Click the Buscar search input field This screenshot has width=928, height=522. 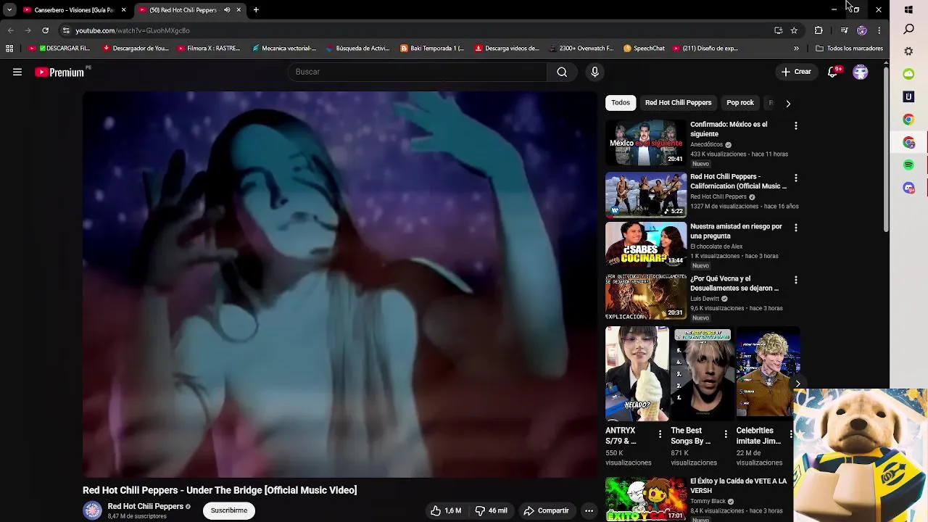click(417, 72)
